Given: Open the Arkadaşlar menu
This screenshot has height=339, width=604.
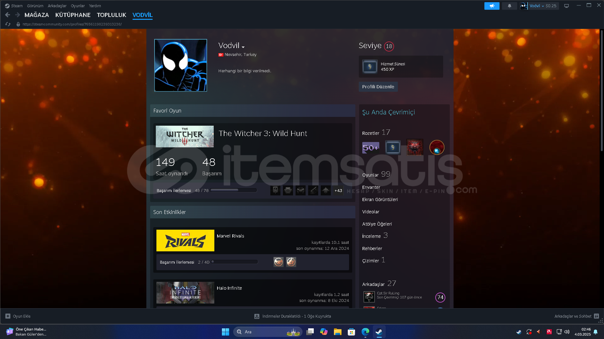Looking at the screenshot, I should coord(57,6).
